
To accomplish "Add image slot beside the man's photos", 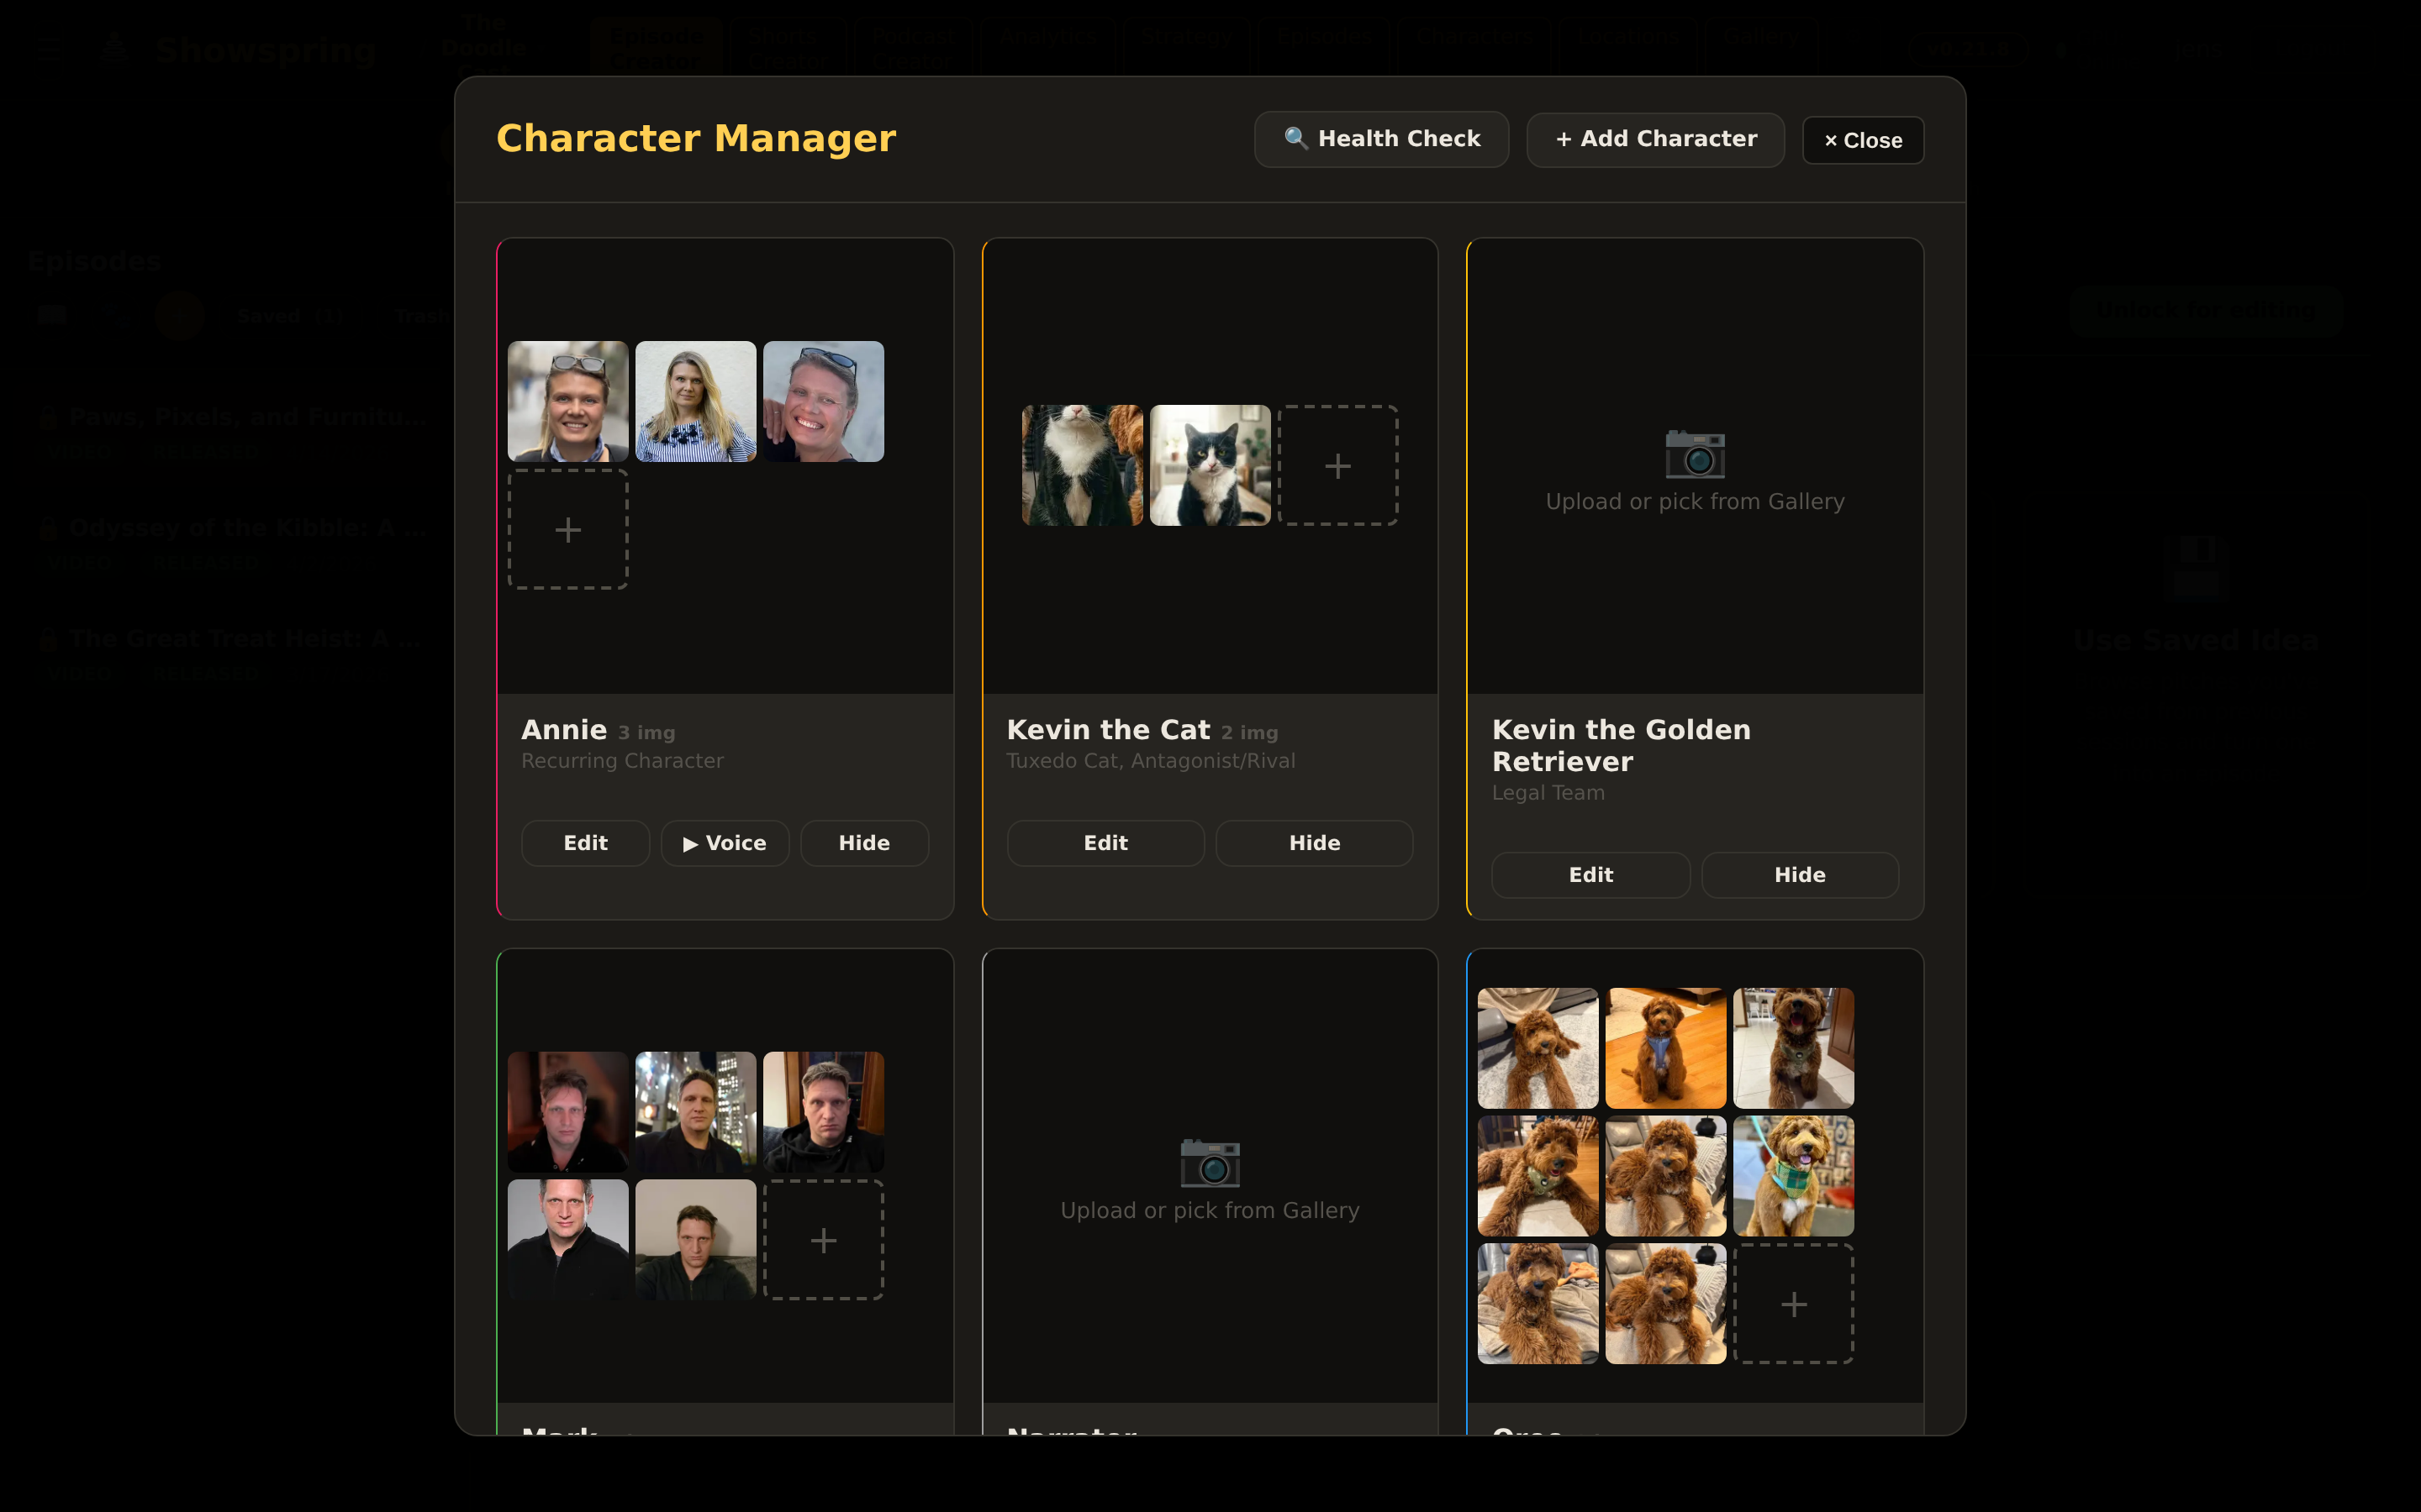I will tap(823, 1240).
